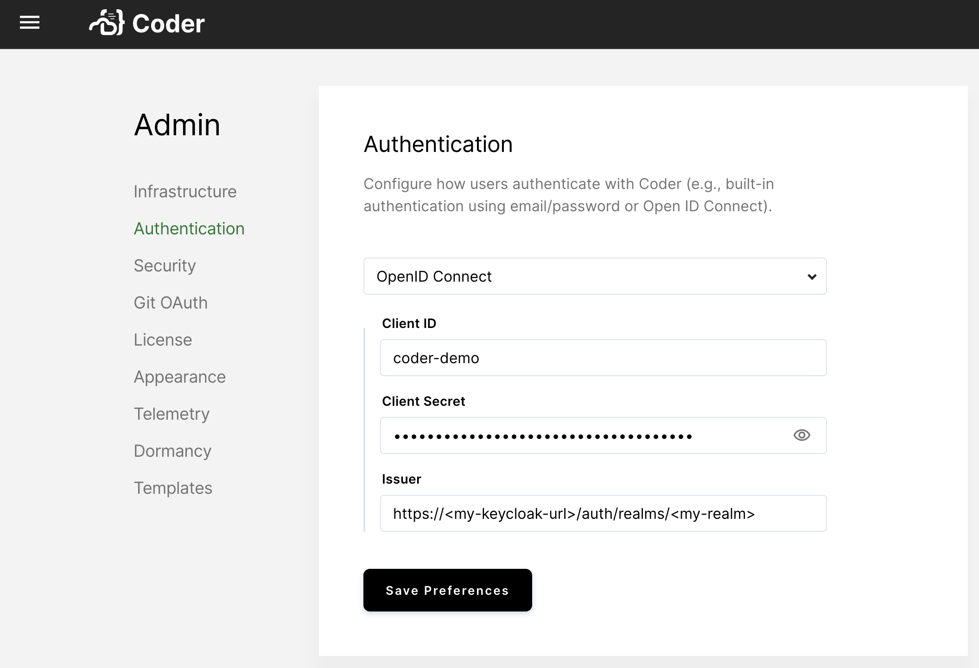The height and width of the screenshot is (668, 979).
Task: Reveal the Client Secret value
Action: point(801,435)
